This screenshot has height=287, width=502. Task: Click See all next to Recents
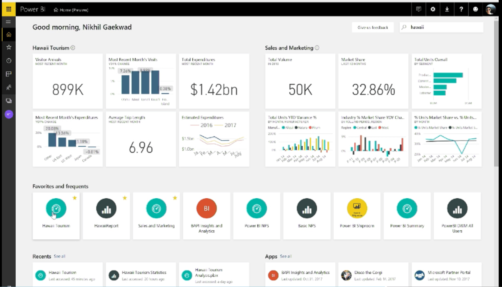pos(60,256)
